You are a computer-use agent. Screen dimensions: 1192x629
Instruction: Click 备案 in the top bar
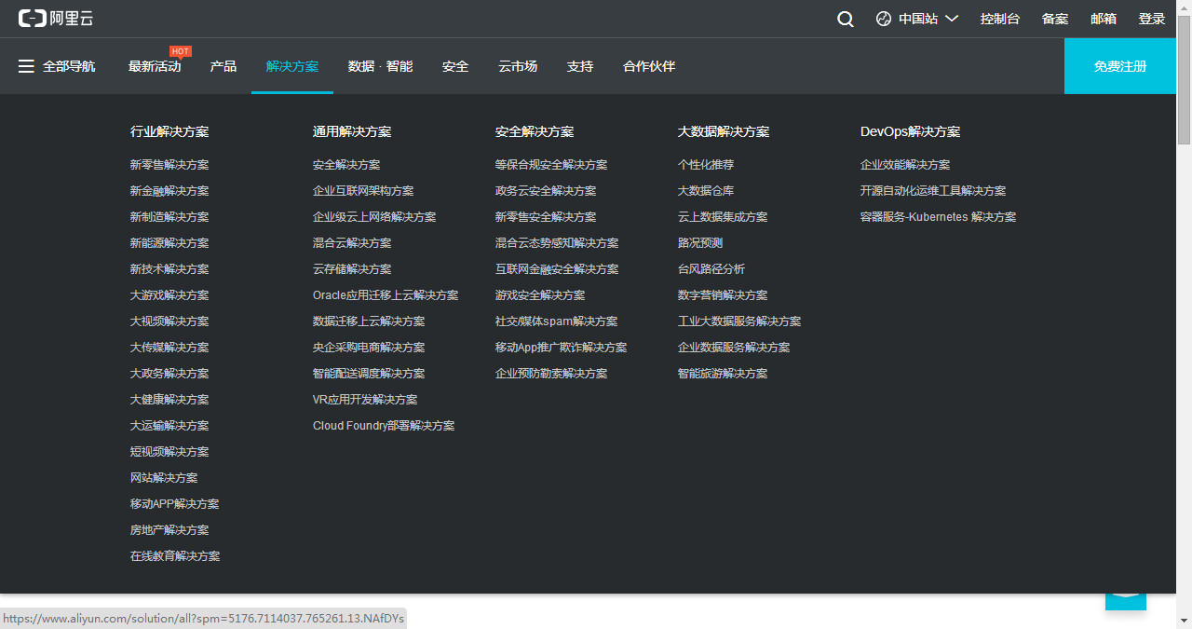[x=1055, y=19]
